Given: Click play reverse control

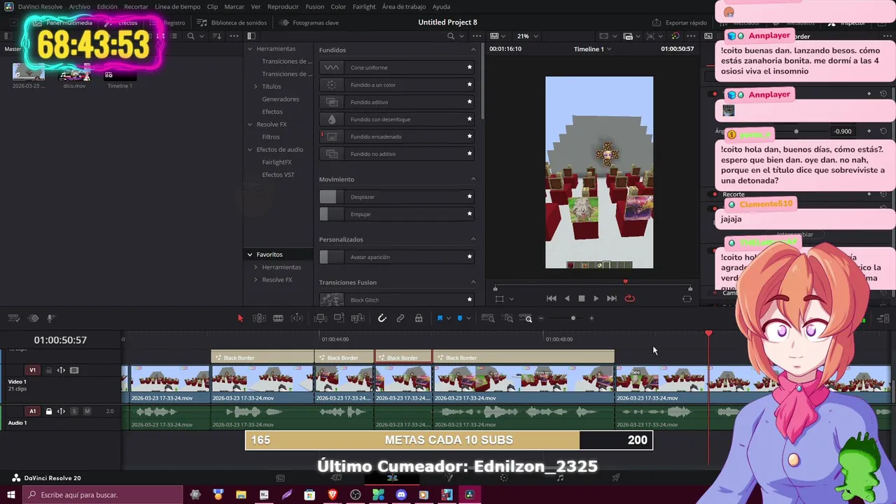Looking at the screenshot, I should click(567, 299).
